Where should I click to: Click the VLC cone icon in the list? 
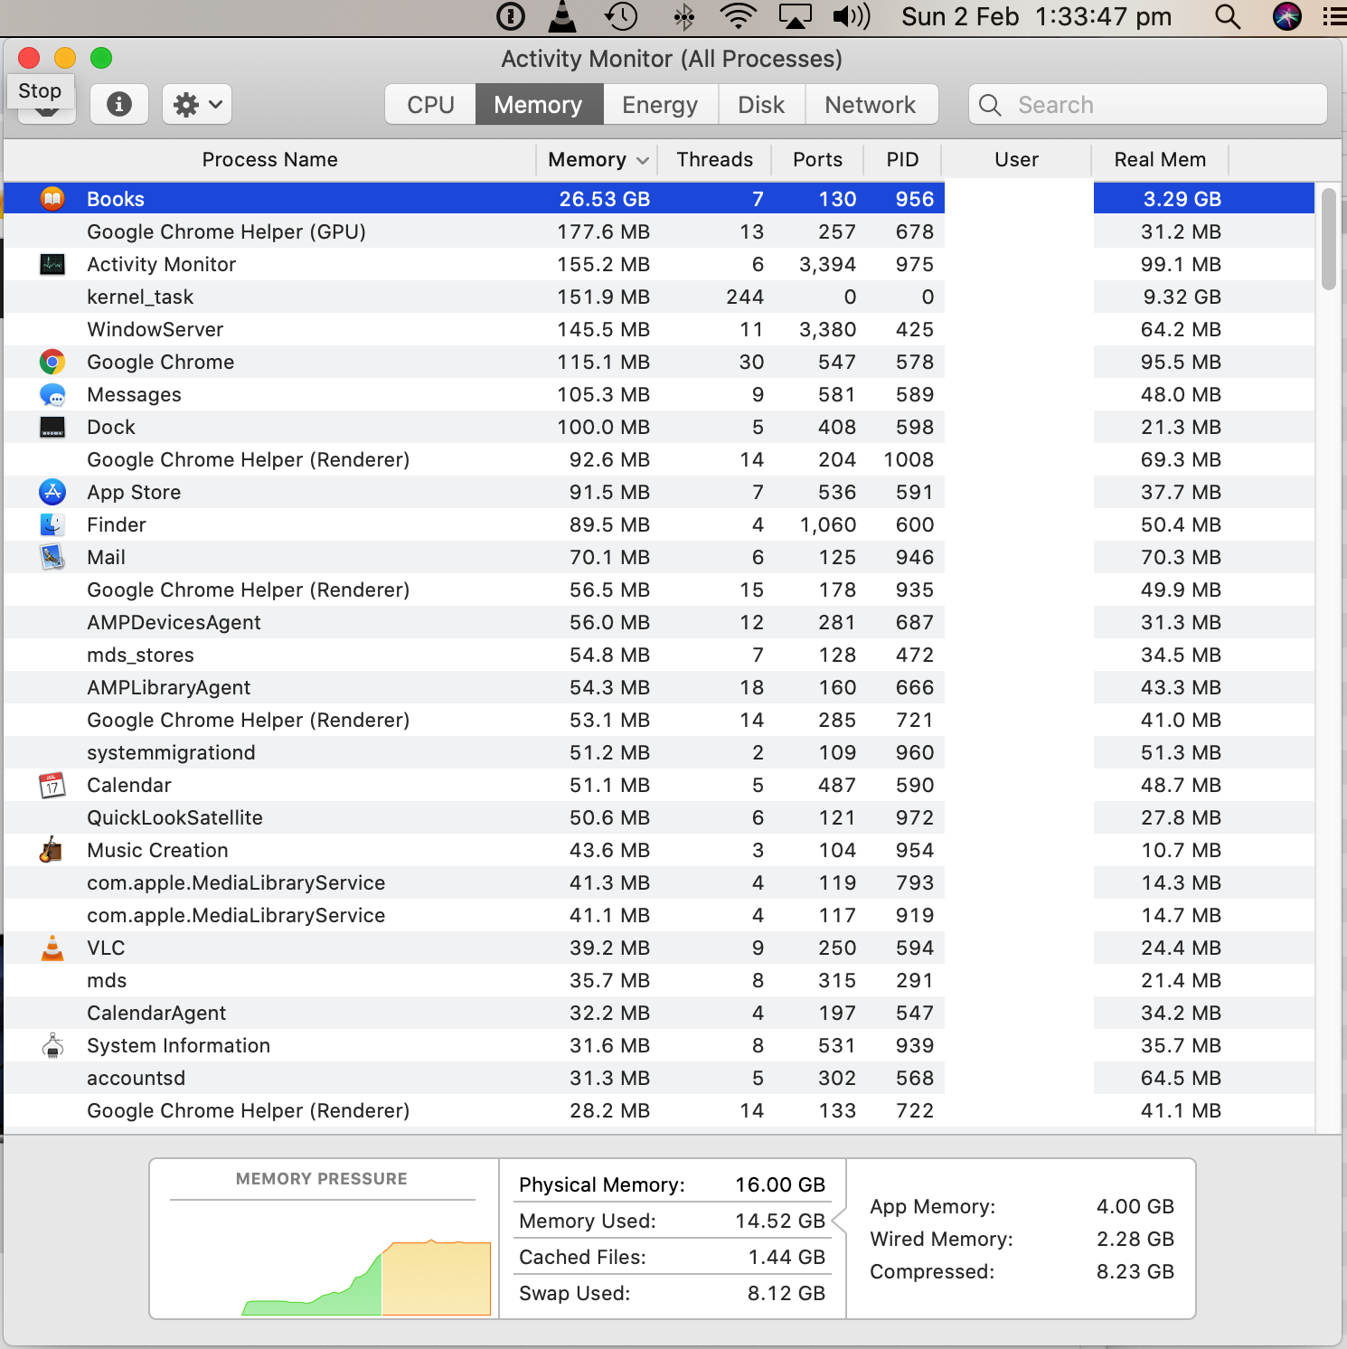point(52,948)
